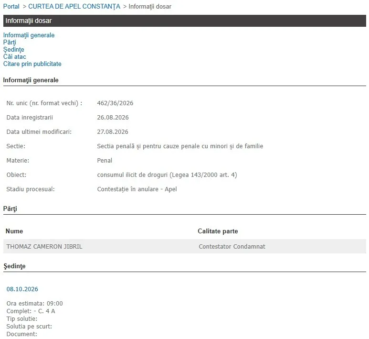Jump to Căi atac anchor link
Viewport: 369px width, 339px height.
click(x=15, y=56)
